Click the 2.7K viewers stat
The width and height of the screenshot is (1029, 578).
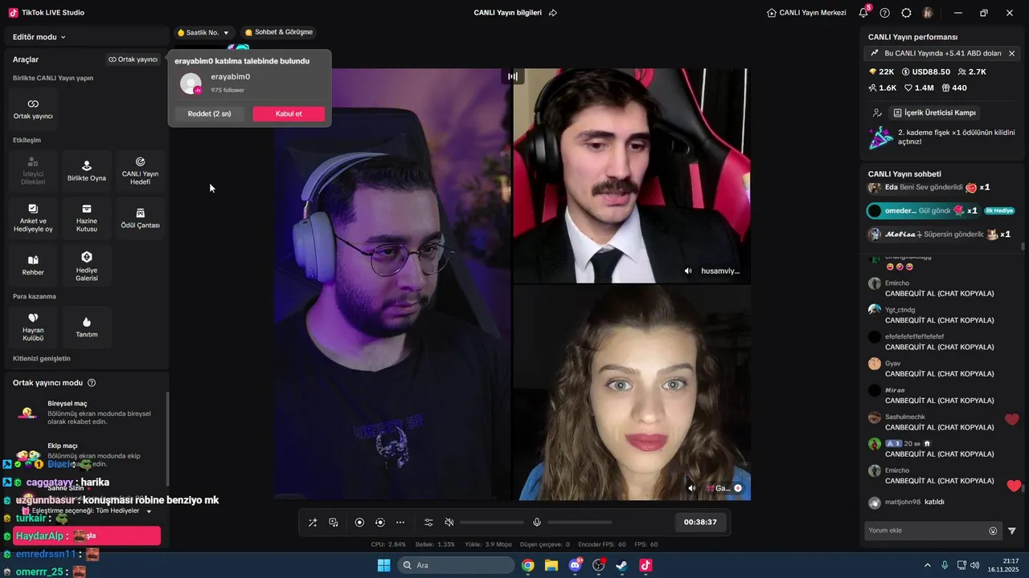pyautogui.click(x=972, y=72)
